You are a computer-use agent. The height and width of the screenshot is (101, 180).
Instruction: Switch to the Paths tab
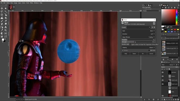[x=168, y=62]
